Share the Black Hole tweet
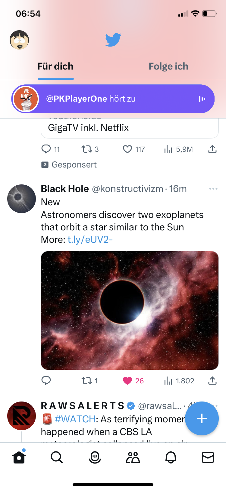 point(212,381)
